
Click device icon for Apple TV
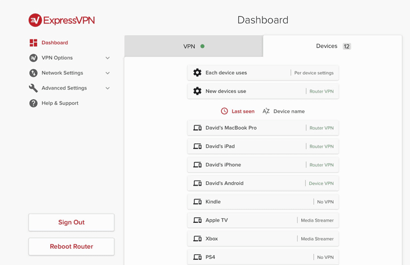198,221
